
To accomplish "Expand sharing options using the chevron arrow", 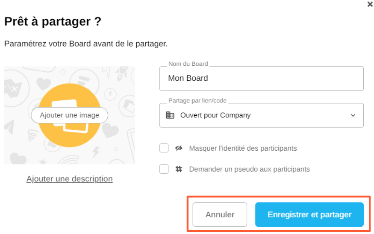I will 353,115.
